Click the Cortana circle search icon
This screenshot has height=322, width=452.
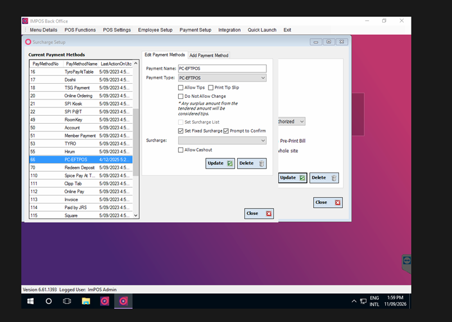click(49, 301)
